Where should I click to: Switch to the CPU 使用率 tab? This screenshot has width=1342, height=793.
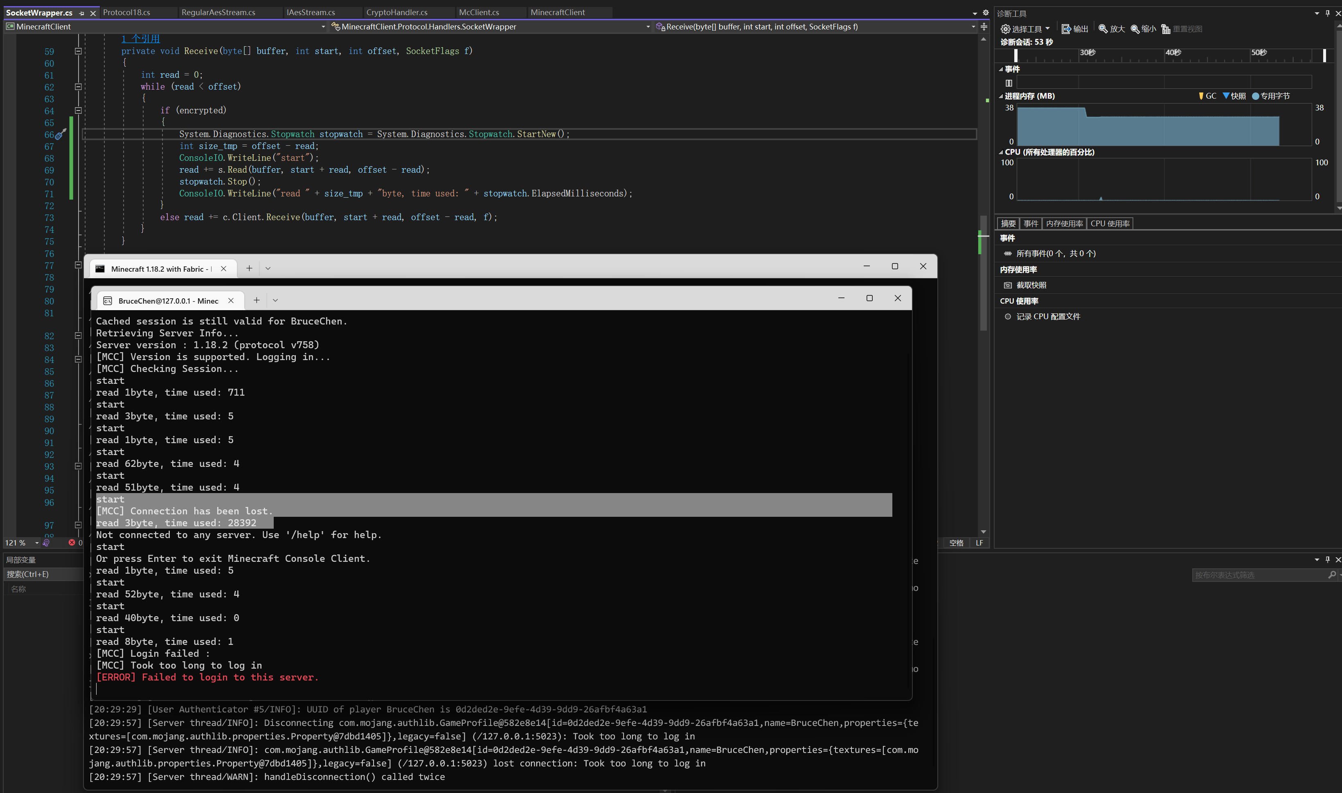pos(1110,223)
